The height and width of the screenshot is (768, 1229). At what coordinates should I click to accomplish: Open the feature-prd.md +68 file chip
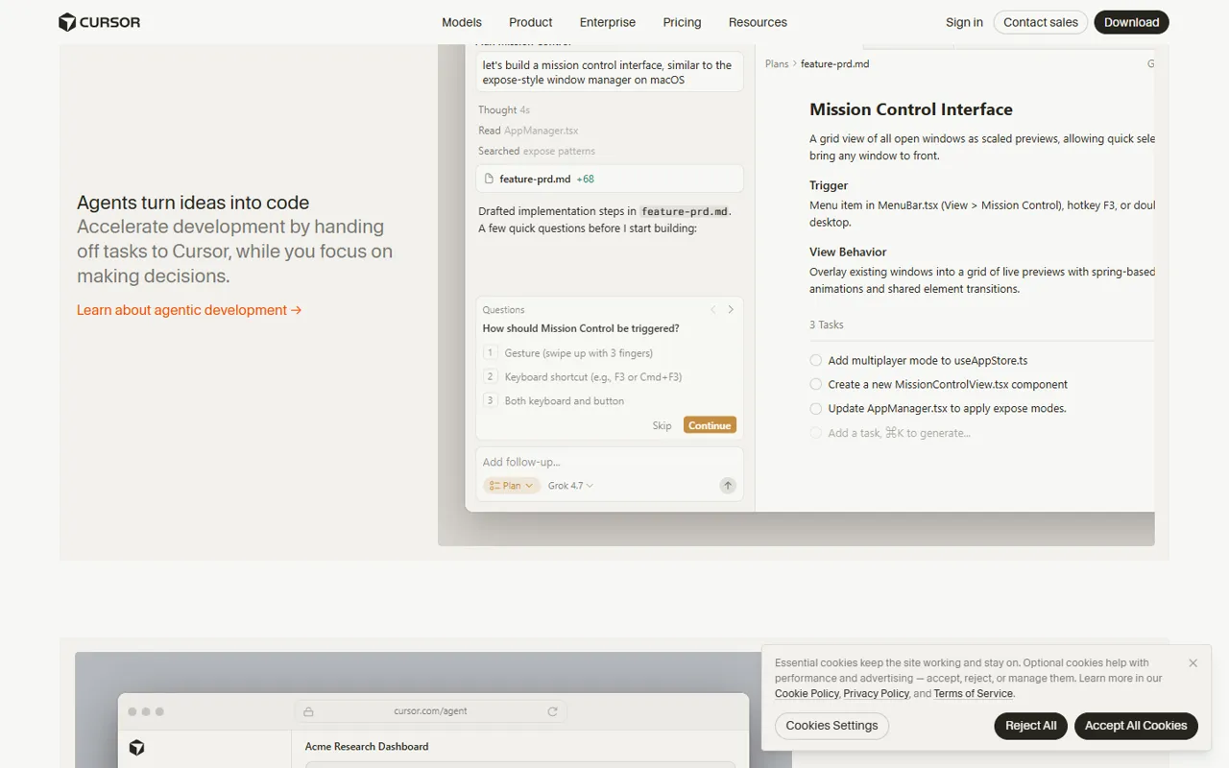(610, 179)
